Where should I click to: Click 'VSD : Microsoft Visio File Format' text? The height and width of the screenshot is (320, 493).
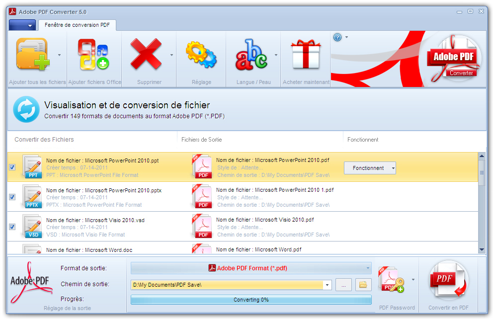[x=85, y=235]
